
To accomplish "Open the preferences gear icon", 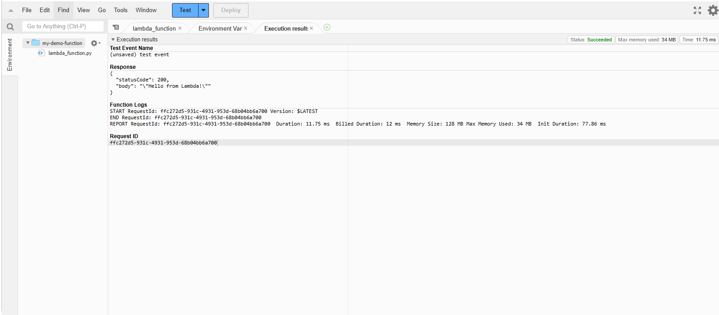I will pyautogui.click(x=713, y=10).
